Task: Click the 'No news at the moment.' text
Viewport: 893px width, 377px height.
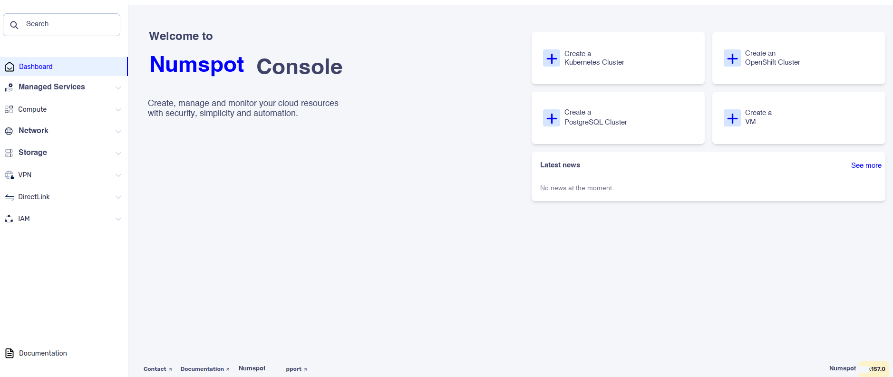Action: [x=577, y=188]
